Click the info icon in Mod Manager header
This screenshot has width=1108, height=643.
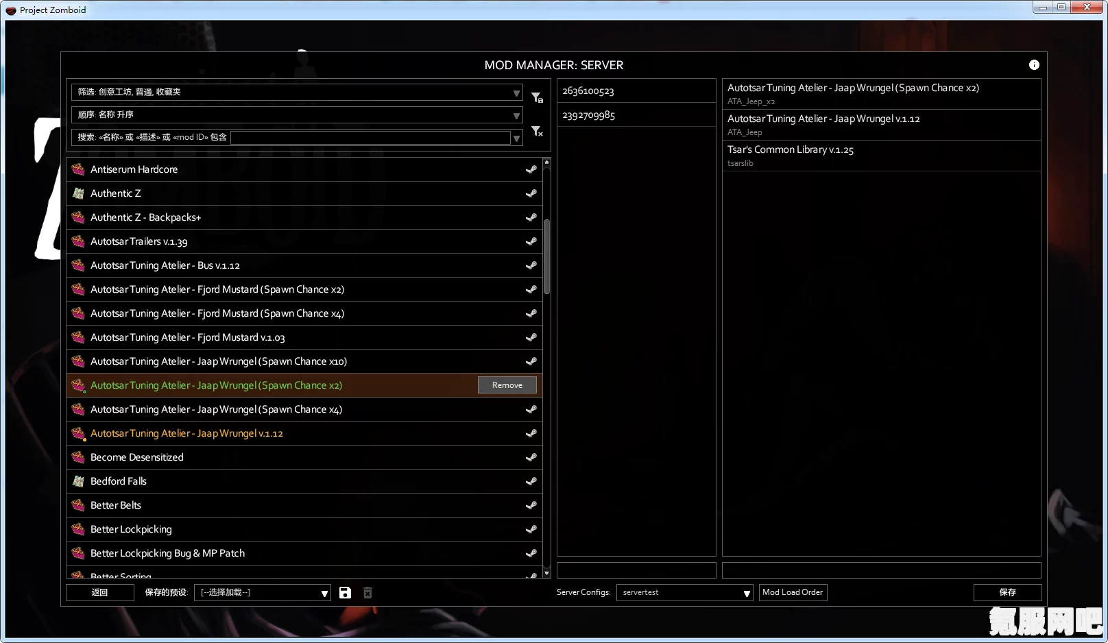[x=1034, y=64]
